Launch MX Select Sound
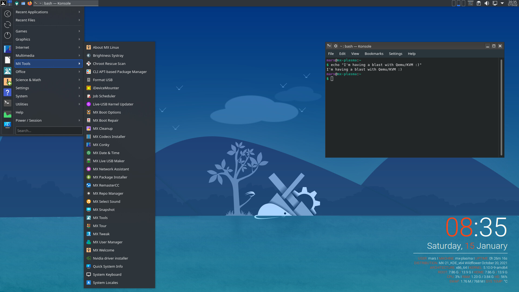The height and width of the screenshot is (292, 519). [x=119, y=201]
